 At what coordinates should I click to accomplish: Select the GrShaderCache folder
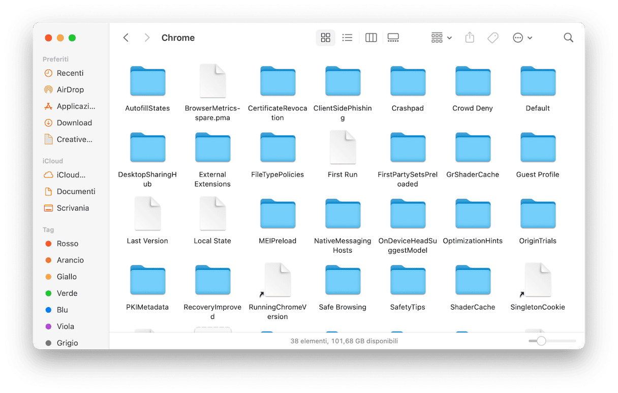473,147
